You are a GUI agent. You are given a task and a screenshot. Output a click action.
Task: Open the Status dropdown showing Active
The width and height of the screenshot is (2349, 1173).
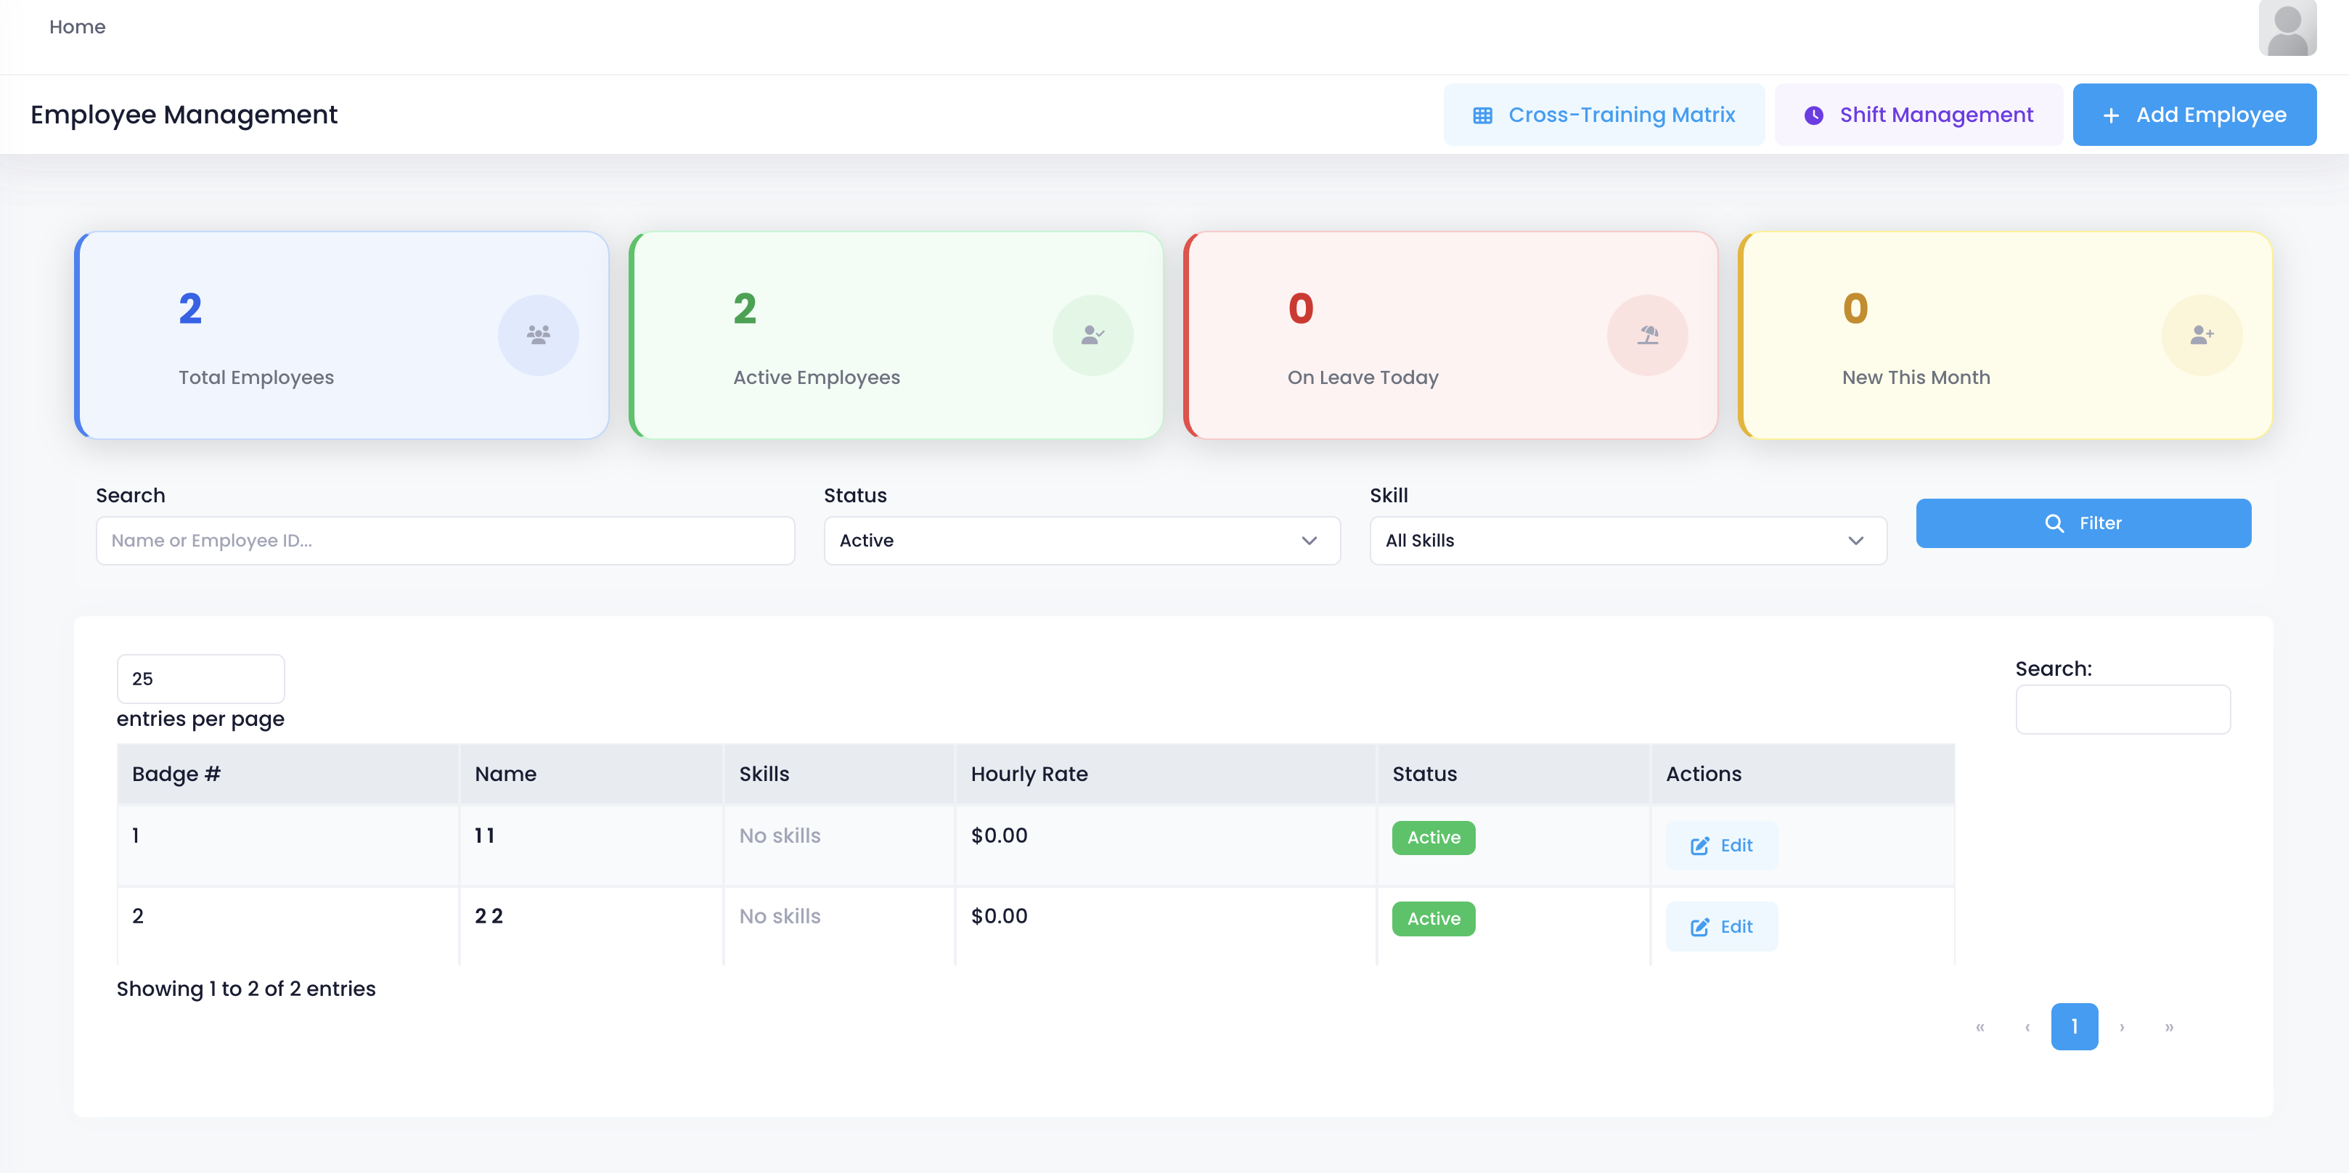(1082, 540)
